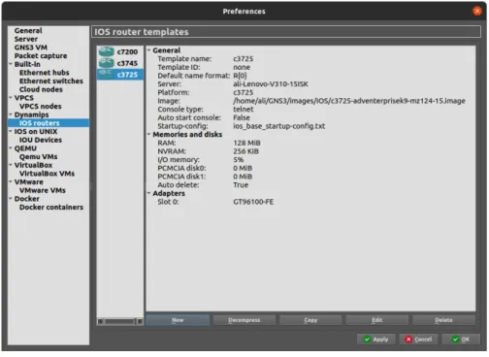Open the VMware VMs page

[43, 190]
